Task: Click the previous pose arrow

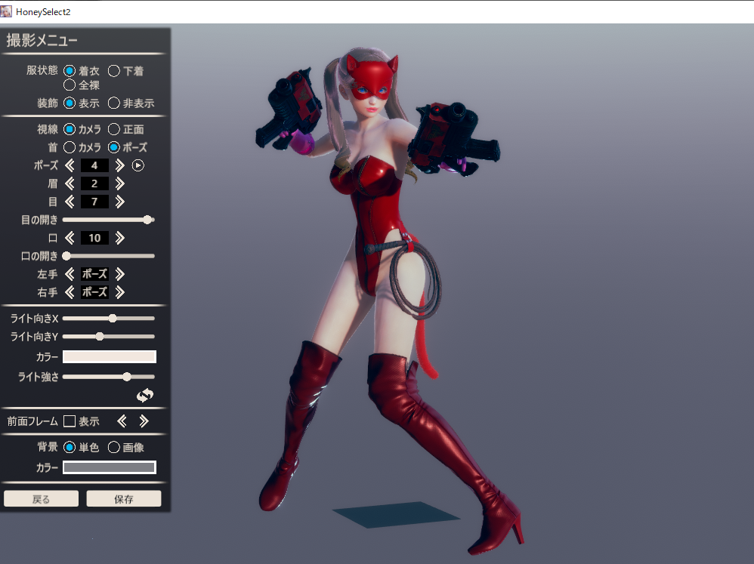Action: point(70,165)
